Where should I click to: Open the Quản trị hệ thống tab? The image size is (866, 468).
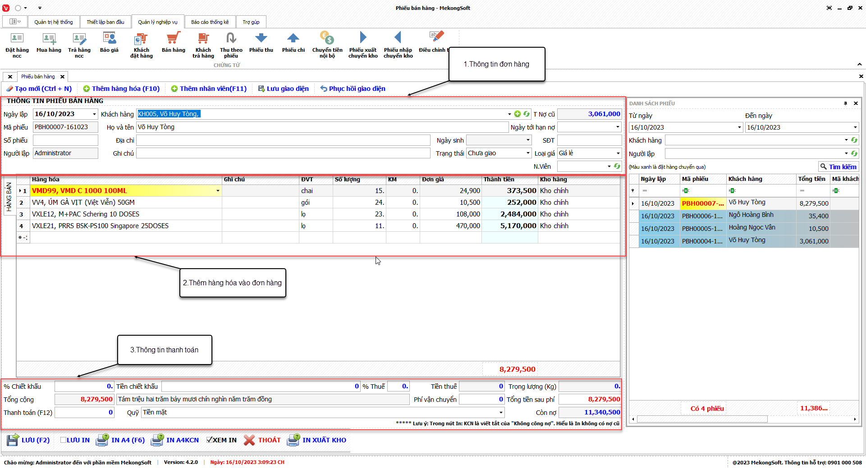(x=53, y=22)
